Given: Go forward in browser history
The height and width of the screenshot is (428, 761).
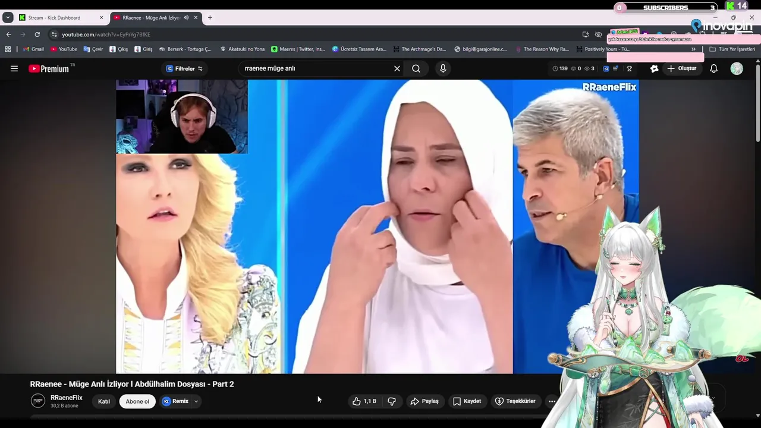Looking at the screenshot, I should pos(23,34).
